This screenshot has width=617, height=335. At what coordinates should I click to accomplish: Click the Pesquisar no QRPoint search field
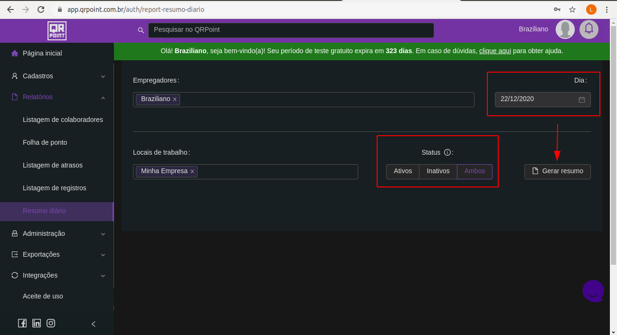[x=291, y=30]
